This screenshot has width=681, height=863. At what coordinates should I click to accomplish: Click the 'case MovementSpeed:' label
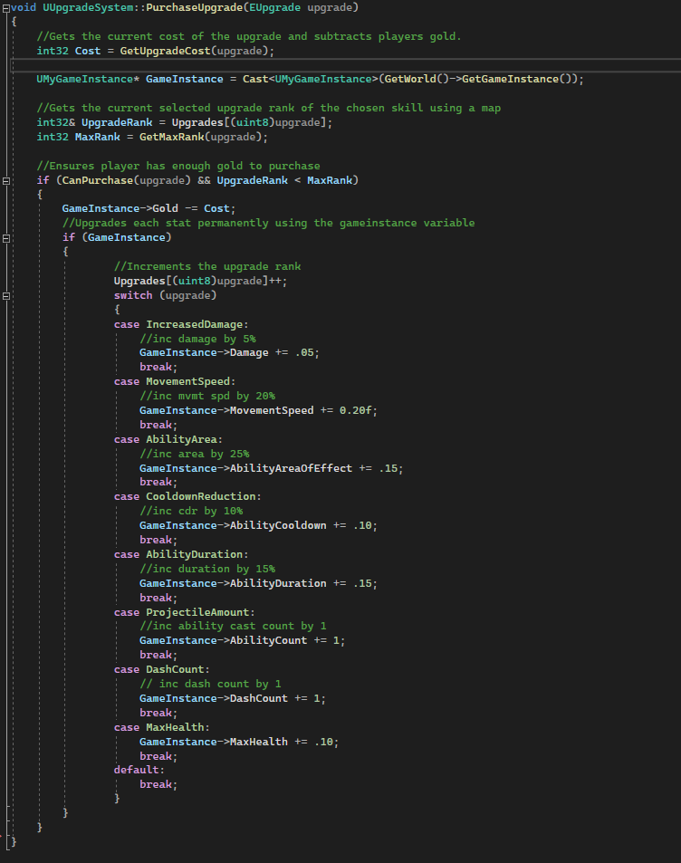tap(175, 381)
